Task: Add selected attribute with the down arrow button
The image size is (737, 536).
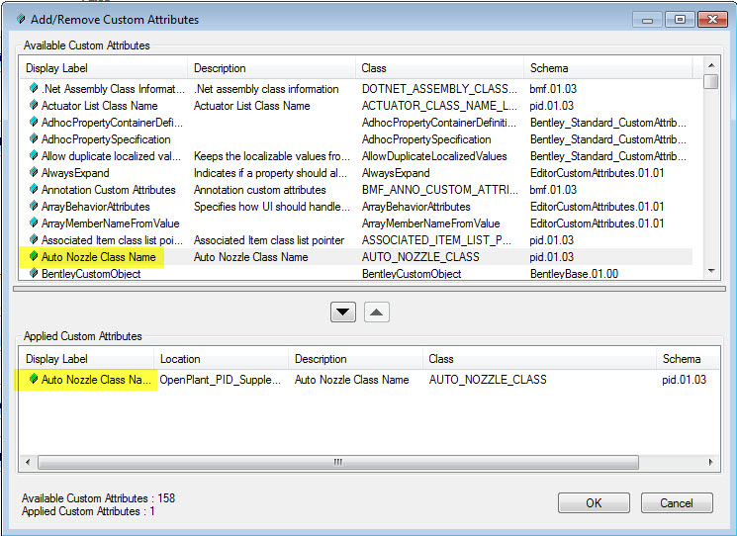Action: click(x=343, y=313)
